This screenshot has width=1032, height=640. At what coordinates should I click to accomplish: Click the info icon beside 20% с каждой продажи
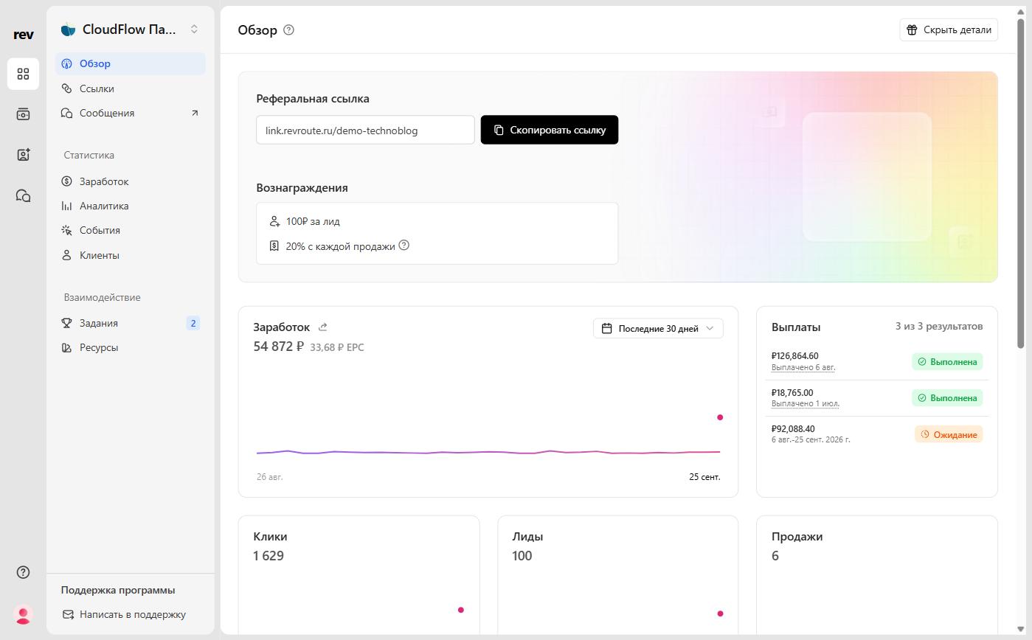pos(404,246)
